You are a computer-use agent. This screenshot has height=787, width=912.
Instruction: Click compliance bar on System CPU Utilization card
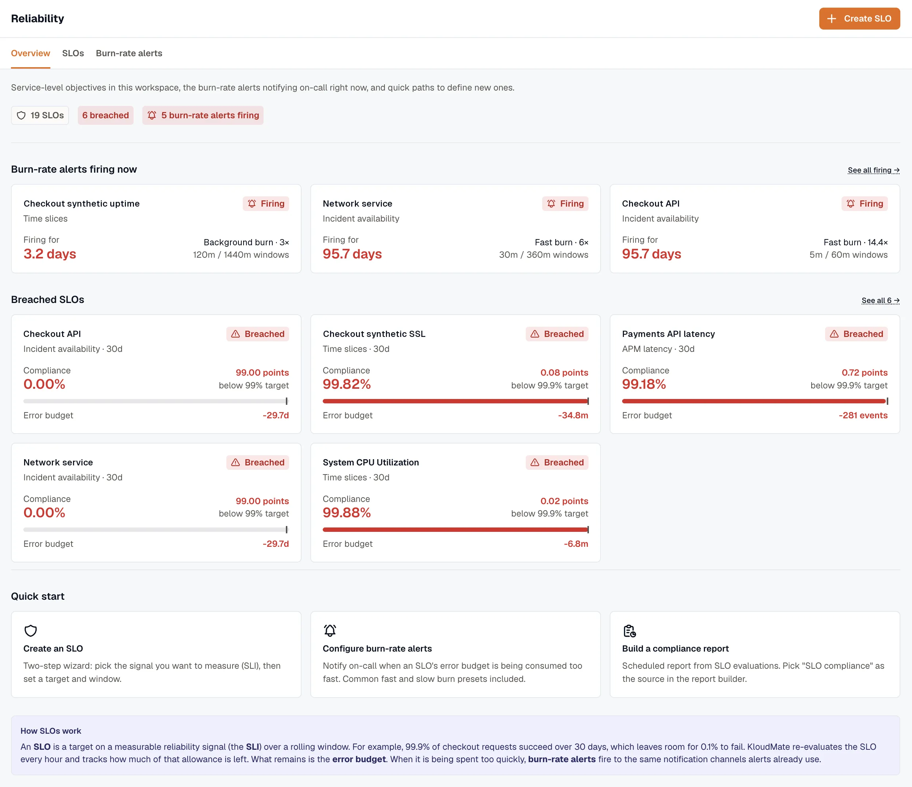pos(456,530)
